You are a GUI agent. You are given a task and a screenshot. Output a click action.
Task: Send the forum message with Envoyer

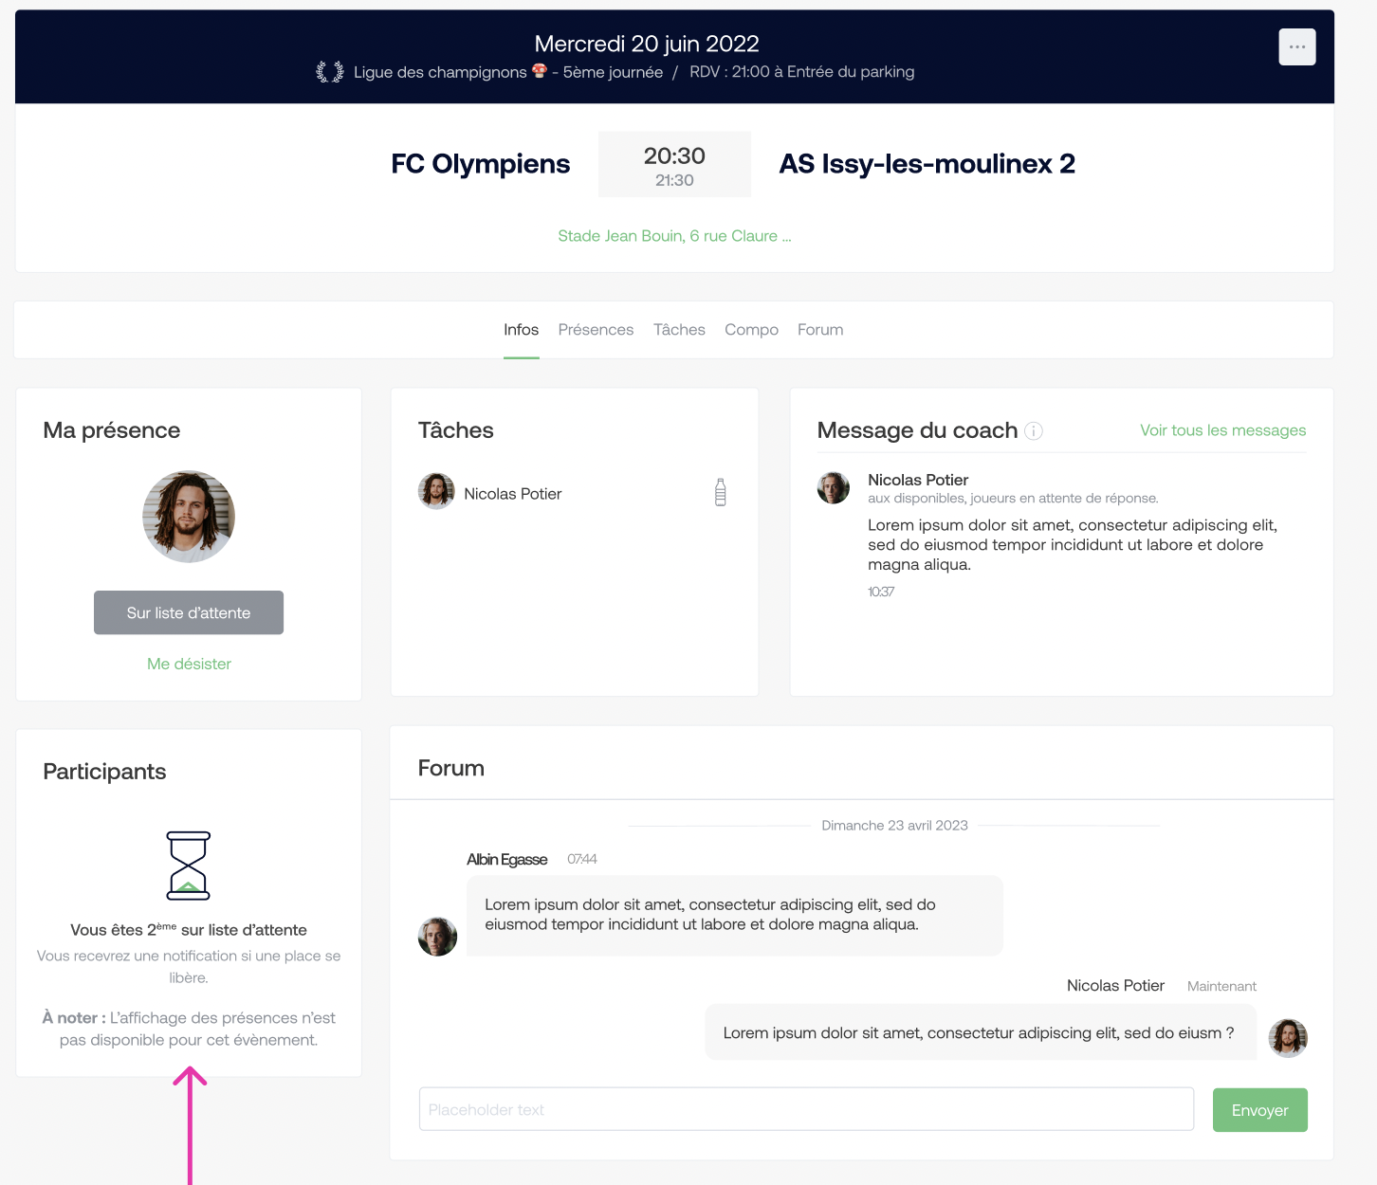(1259, 1110)
